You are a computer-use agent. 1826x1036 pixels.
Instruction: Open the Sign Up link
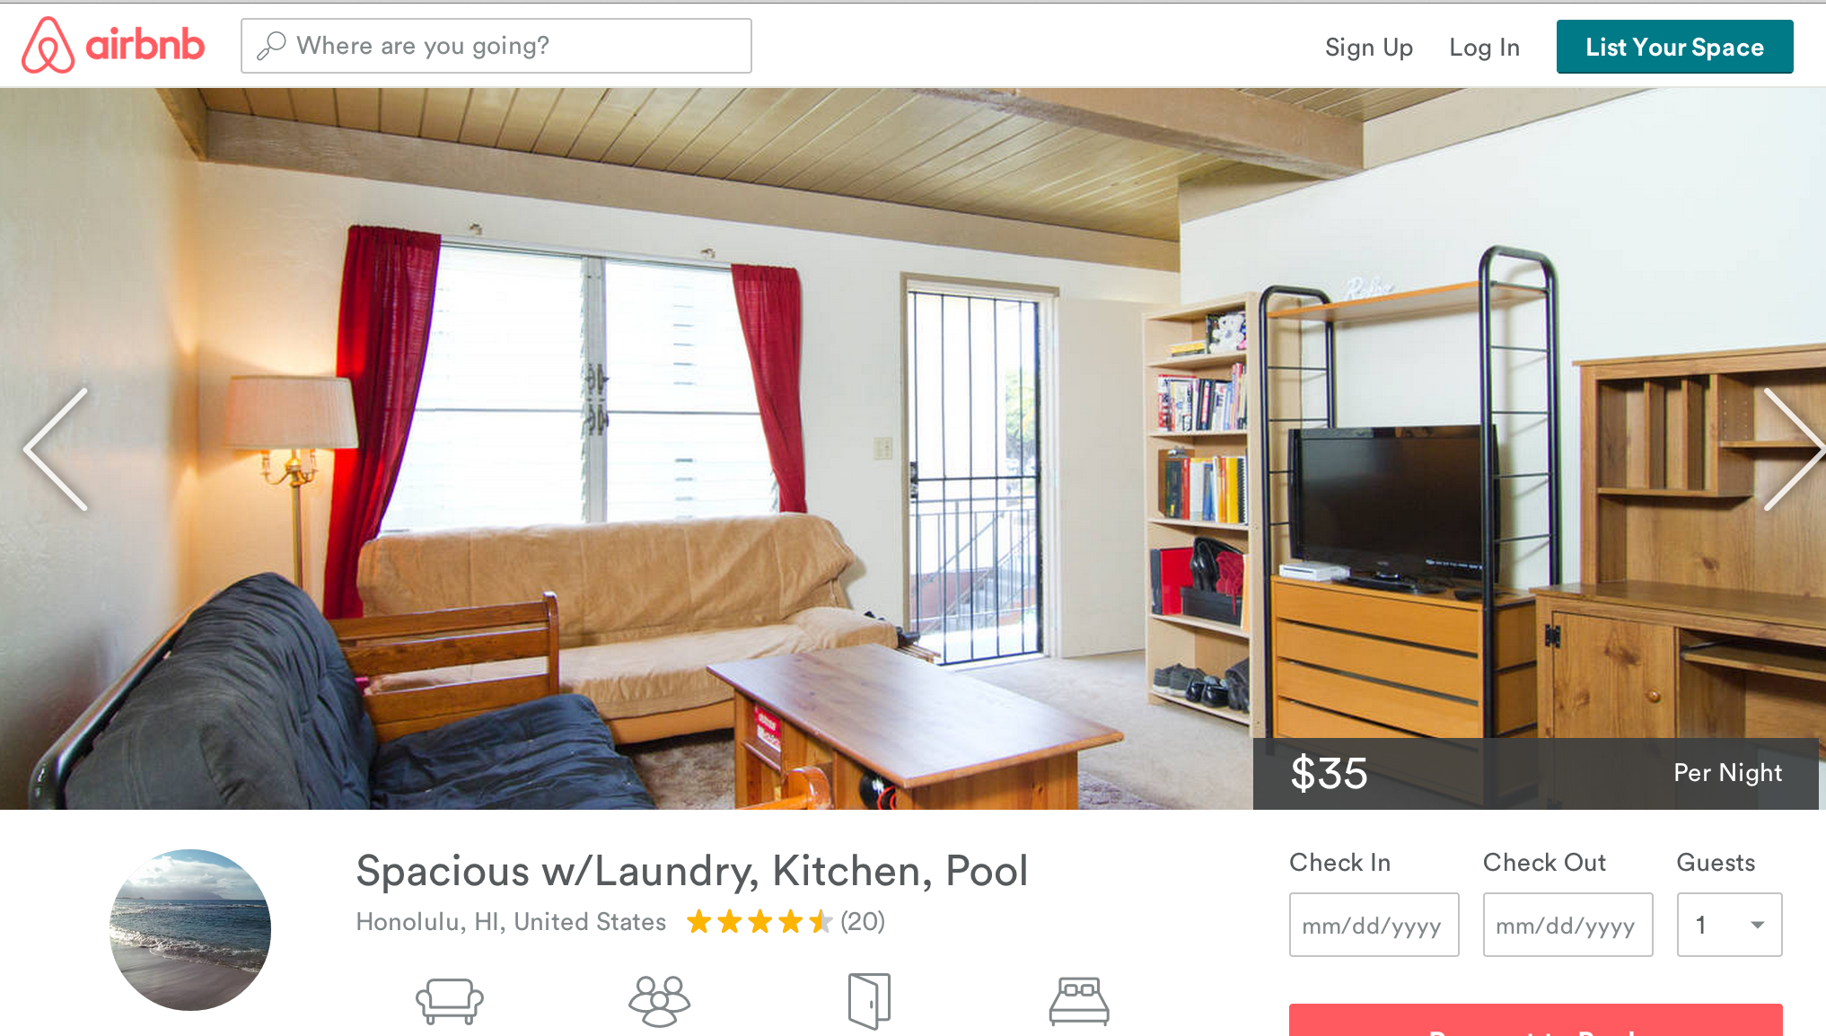(x=1368, y=48)
